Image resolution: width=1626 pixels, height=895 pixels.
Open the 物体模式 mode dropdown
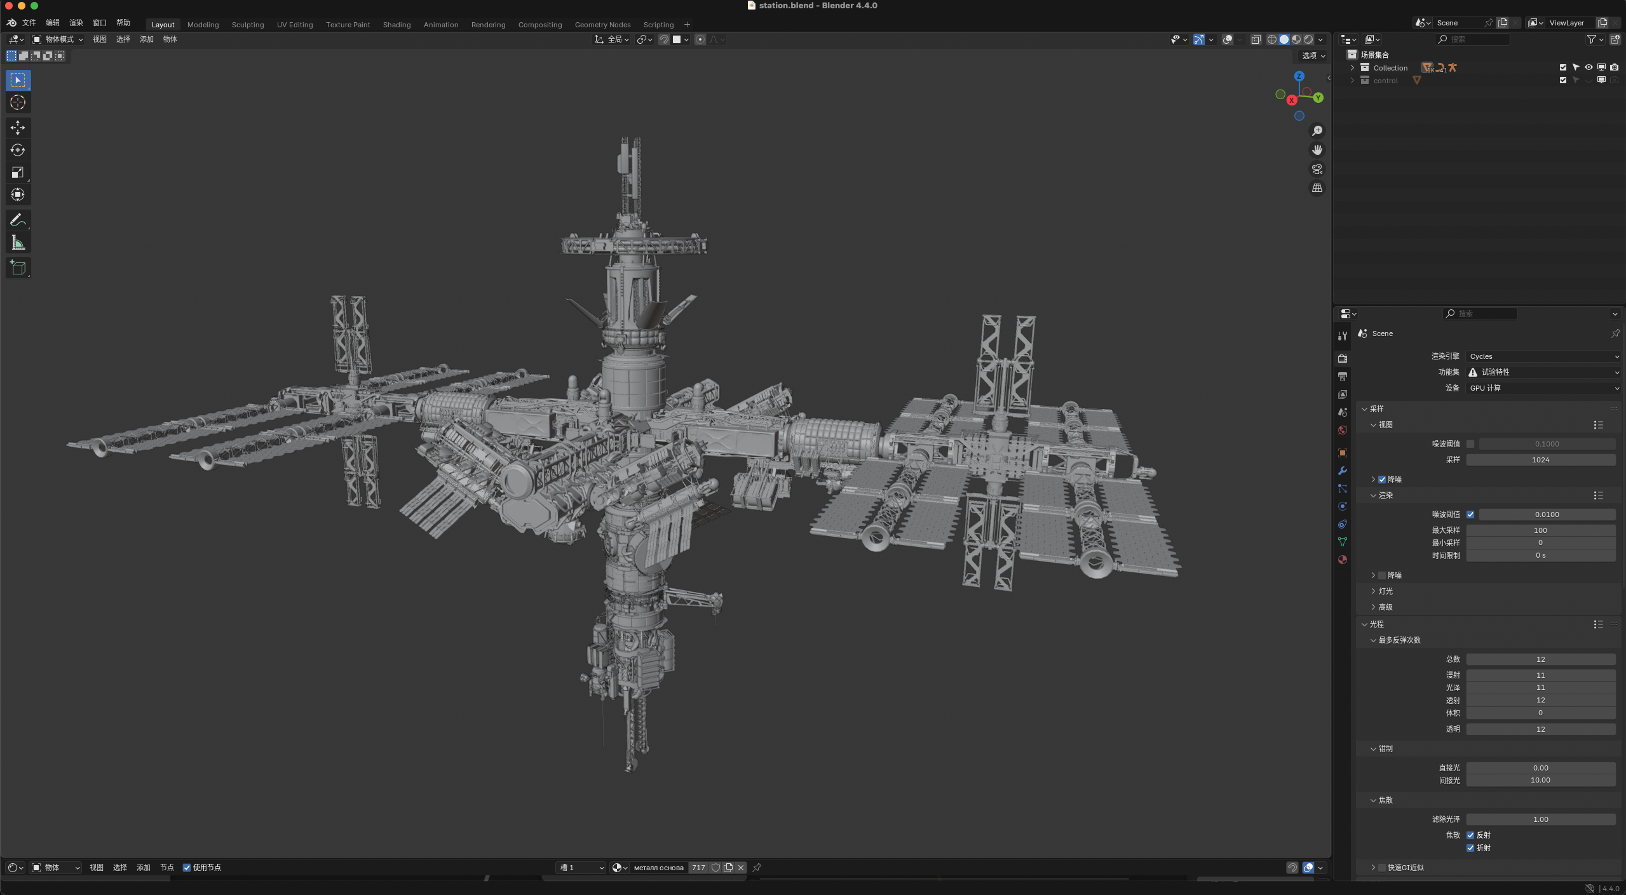pyautogui.click(x=58, y=39)
